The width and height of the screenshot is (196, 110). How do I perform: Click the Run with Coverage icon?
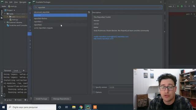coord(186,6)
